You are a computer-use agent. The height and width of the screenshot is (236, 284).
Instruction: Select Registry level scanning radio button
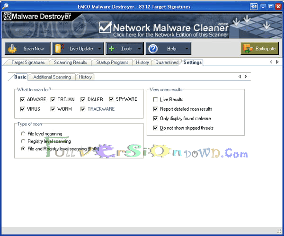[23, 141]
